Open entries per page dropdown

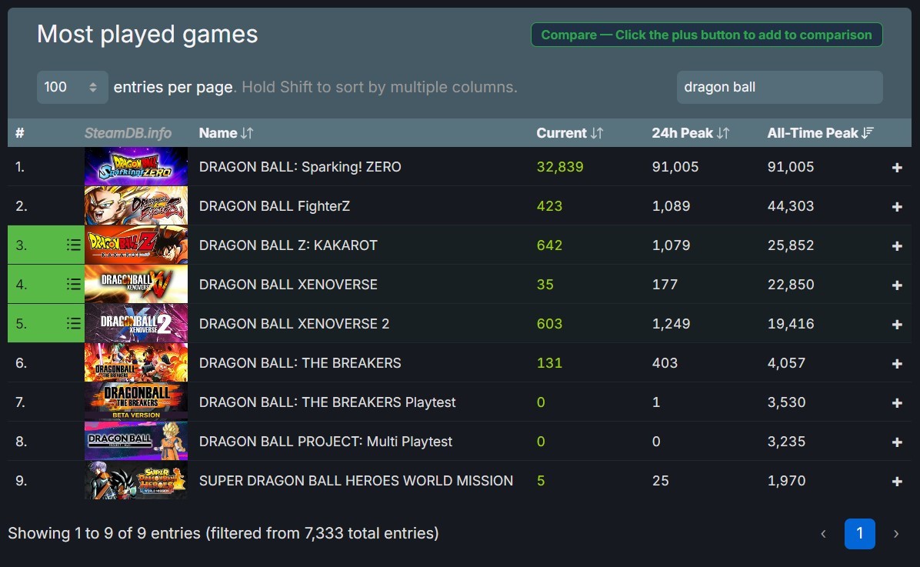72,88
